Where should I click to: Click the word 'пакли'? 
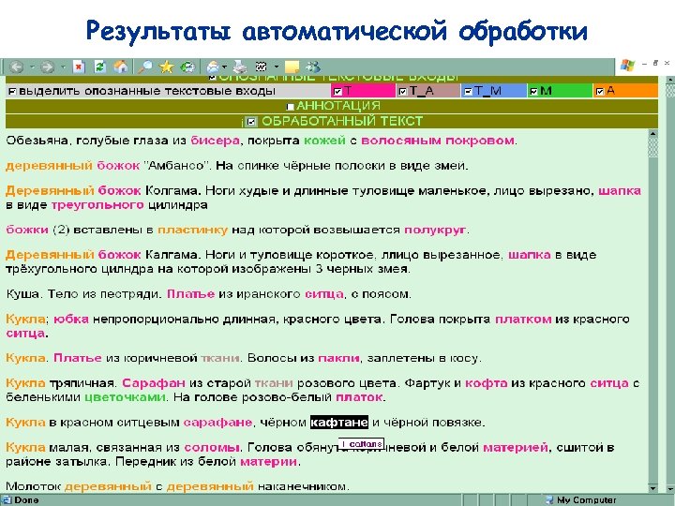338,358
